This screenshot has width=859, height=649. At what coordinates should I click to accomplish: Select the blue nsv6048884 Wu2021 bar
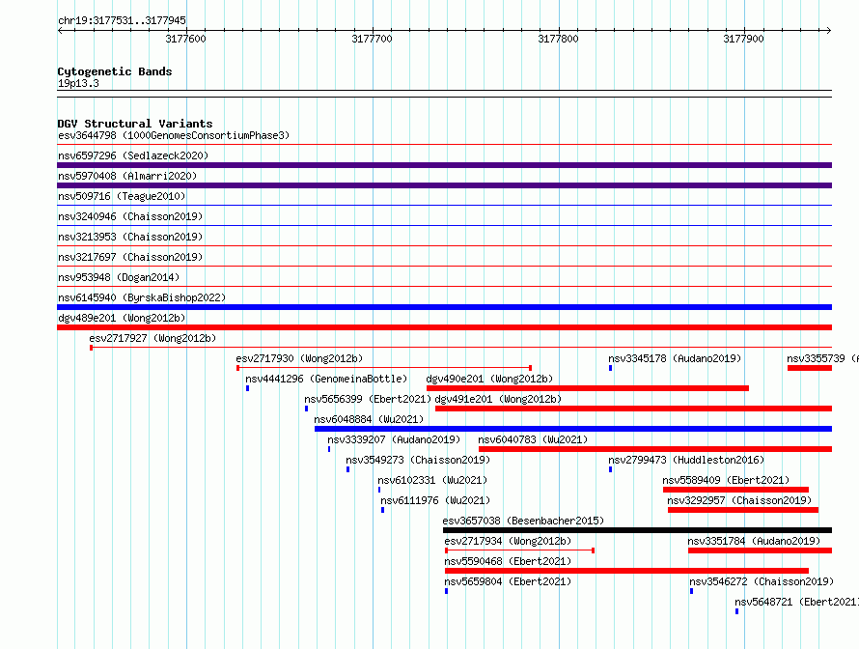click(572, 429)
